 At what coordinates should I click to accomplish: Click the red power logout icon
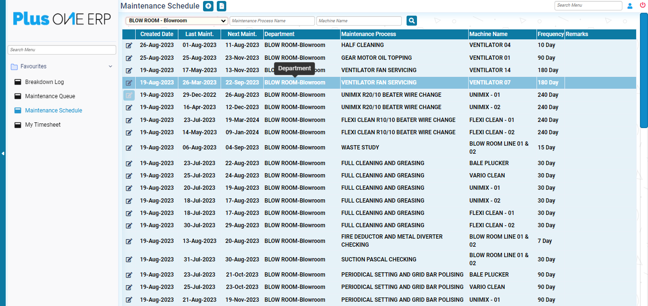pos(643,6)
